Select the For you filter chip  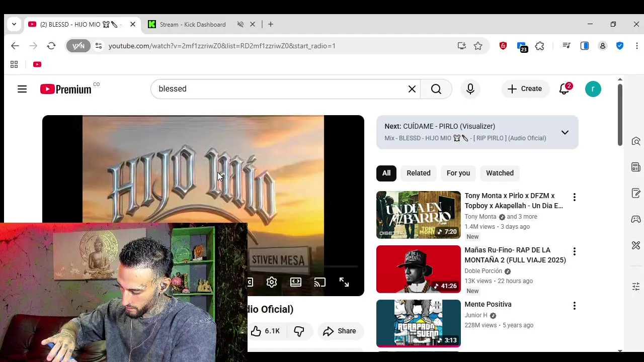point(458,173)
